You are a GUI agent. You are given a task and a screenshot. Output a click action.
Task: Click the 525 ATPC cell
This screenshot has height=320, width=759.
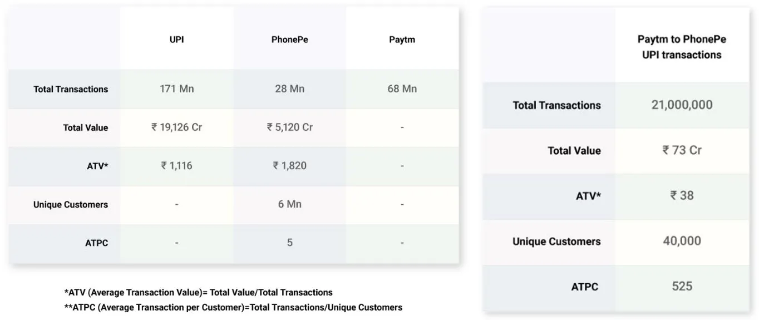click(x=682, y=286)
